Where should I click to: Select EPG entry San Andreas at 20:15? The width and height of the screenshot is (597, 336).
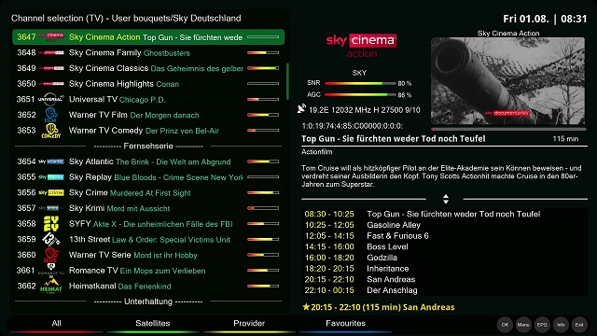444,279
